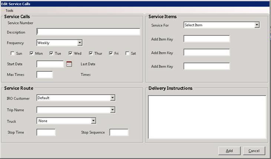Click into the Description text field
The width and height of the screenshot is (271, 159).
coord(88,32)
